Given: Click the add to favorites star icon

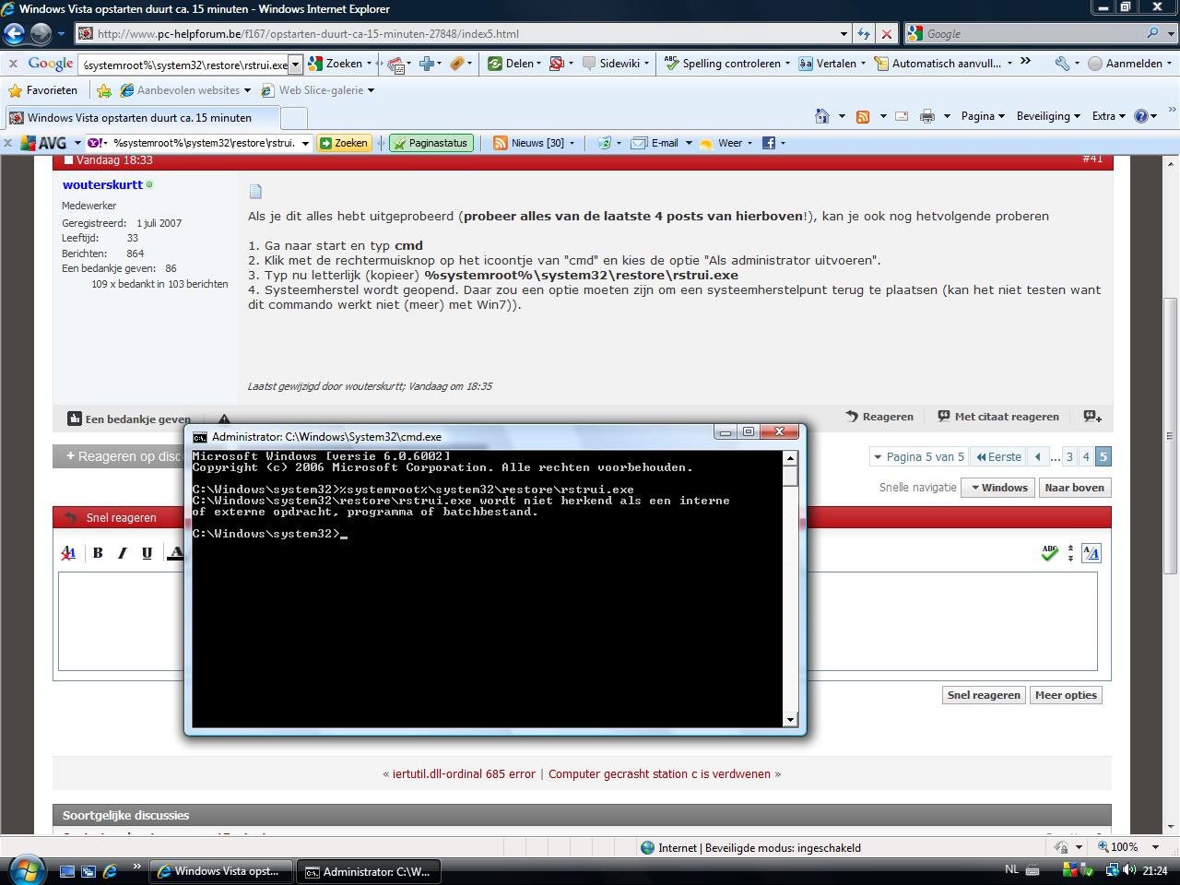Looking at the screenshot, I should pos(104,90).
